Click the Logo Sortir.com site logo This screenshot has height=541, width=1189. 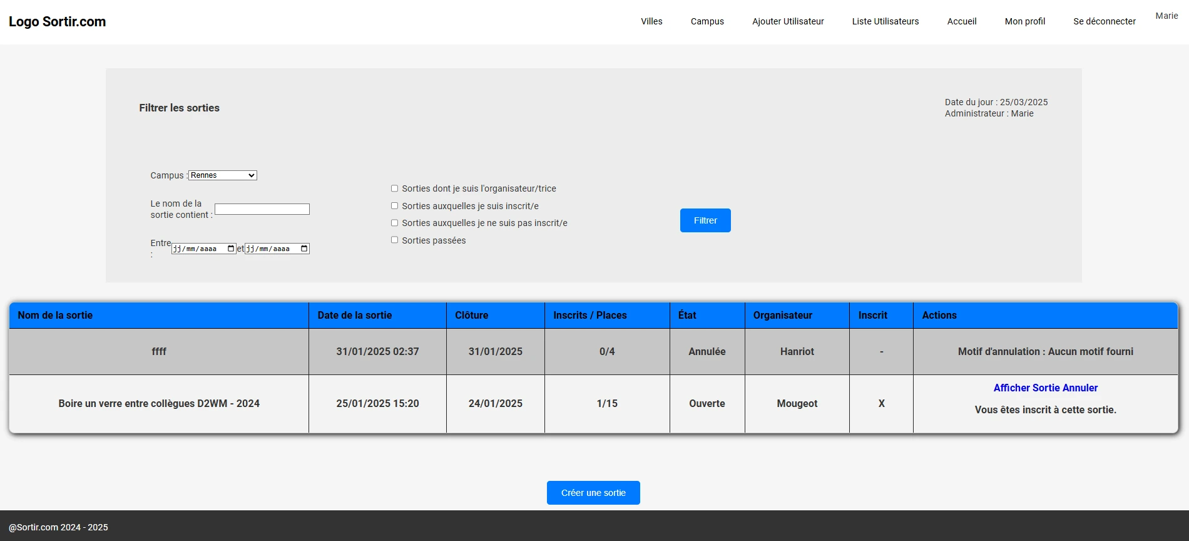57,22
